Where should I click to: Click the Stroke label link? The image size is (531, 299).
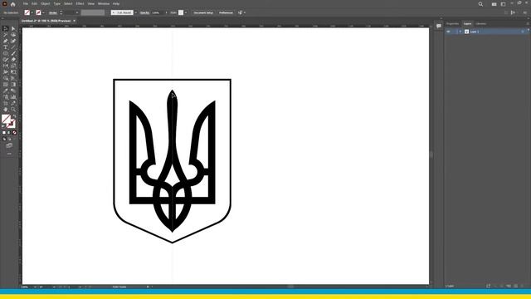[x=53, y=12]
